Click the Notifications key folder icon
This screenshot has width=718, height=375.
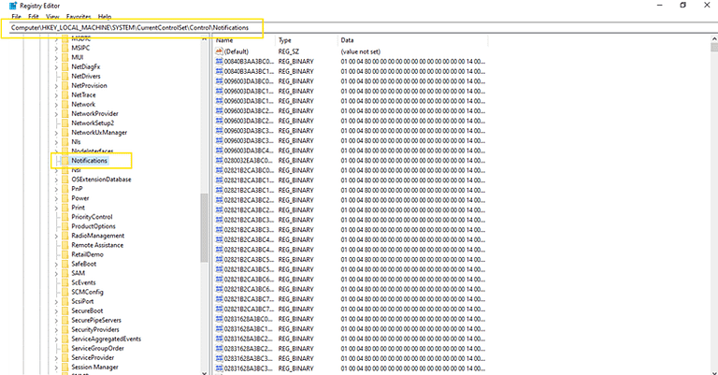coord(64,161)
